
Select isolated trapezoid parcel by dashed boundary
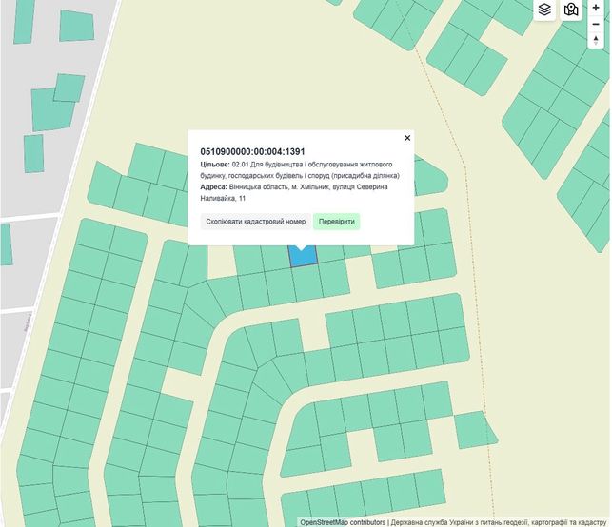tap(475, 430)
